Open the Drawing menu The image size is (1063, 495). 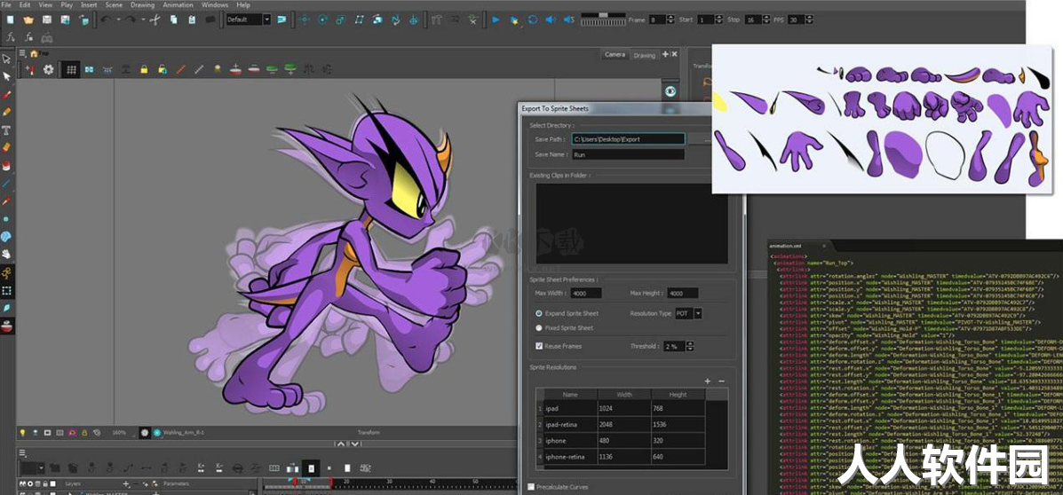point(142,4)
